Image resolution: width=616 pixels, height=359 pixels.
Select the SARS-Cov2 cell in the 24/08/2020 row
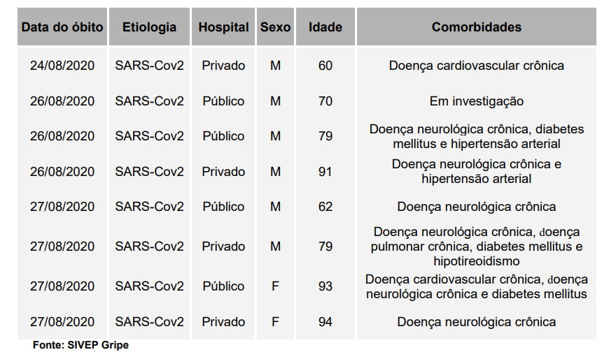pos(149,66)
